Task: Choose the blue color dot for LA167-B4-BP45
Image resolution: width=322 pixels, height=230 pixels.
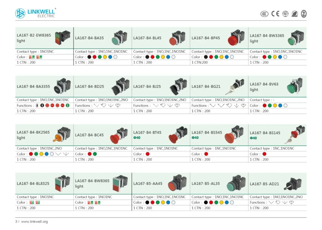Action: pos(227,57)
